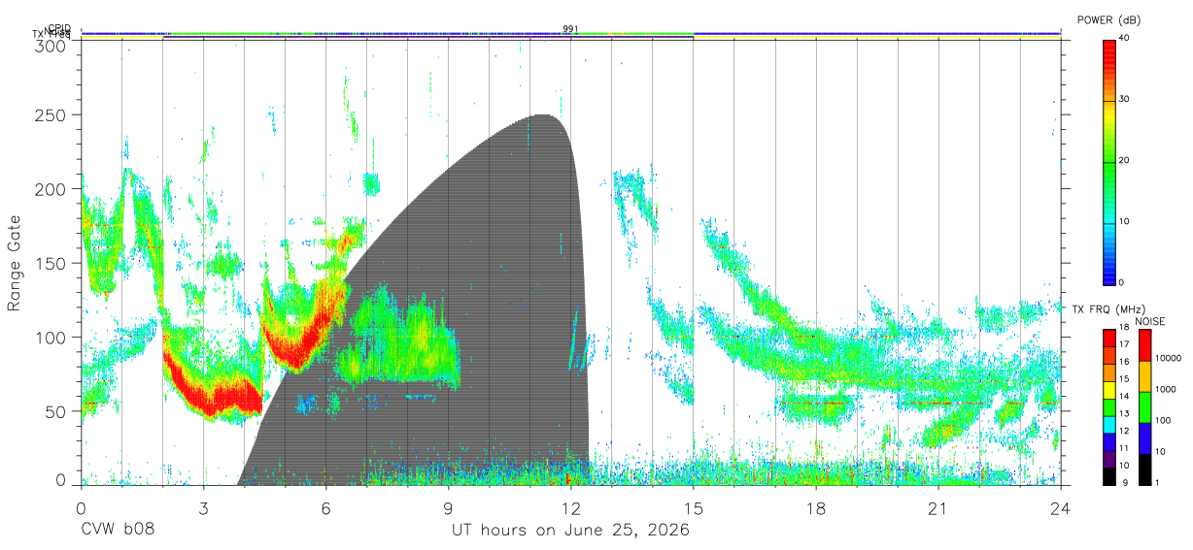Click the 9 MHz label on TX FRQ scale
This screenshot has width=1193, height=550.
(x=1127, y=482)
